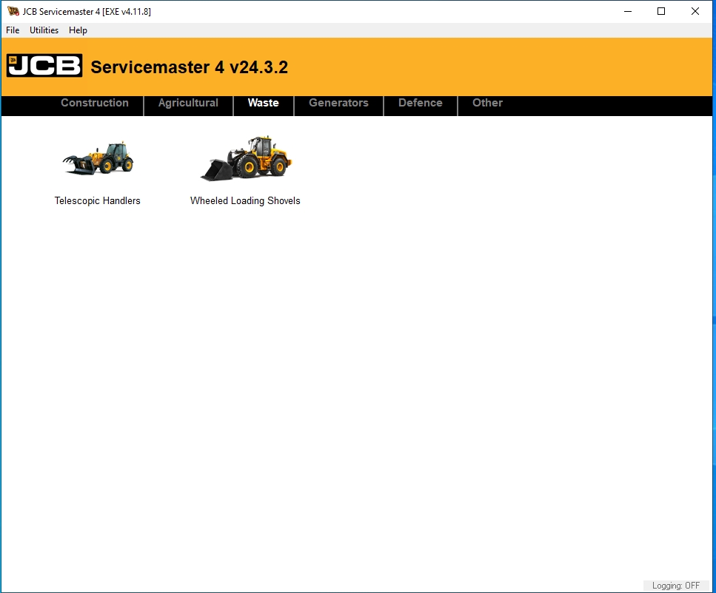Viewport: 716px width, 593px height.
Task: Maximize the Servicemaster window
Action: (x=661, y=11)
